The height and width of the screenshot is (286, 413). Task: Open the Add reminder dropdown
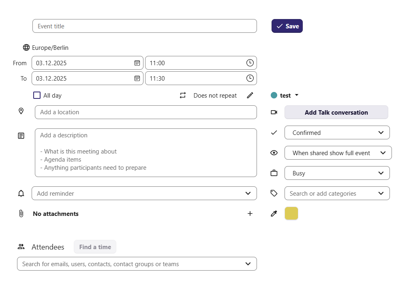144,193
